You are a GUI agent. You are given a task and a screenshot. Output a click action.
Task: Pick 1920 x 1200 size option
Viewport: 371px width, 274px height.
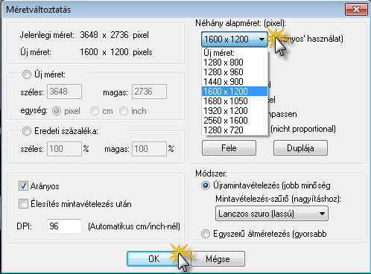click(235, 111)
